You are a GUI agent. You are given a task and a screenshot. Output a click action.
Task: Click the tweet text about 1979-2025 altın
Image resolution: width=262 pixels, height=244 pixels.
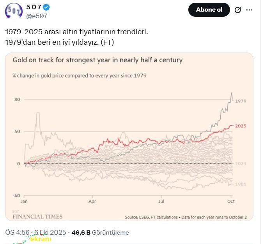(x=76, y=32)
